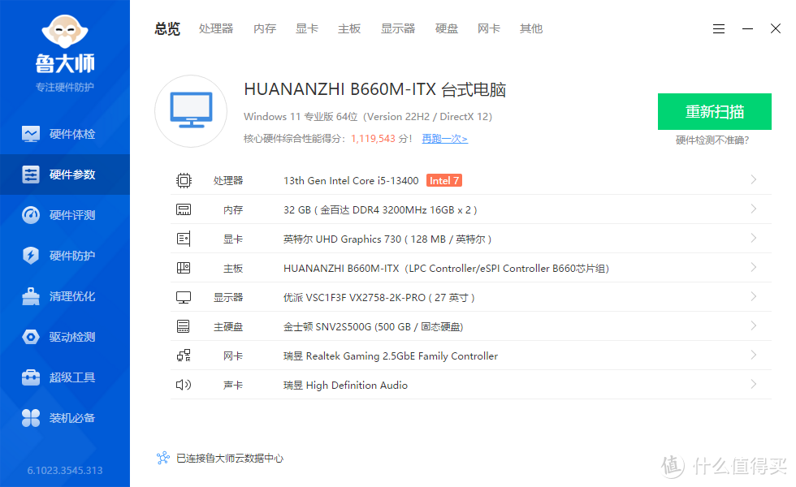Open 超级工具 toolbox section
This screenshot has width=796, height=487.
[65, 377]
